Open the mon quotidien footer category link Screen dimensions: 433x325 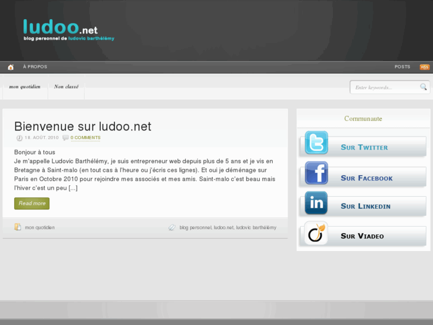pyautogui.click(x=40, y=228)
